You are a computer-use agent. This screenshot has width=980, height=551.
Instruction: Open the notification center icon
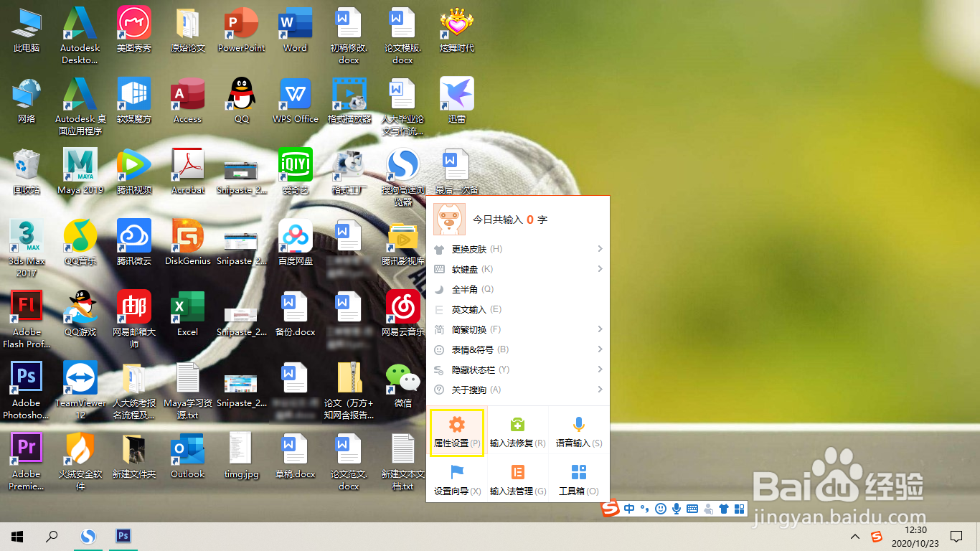(x=956, y=536)
